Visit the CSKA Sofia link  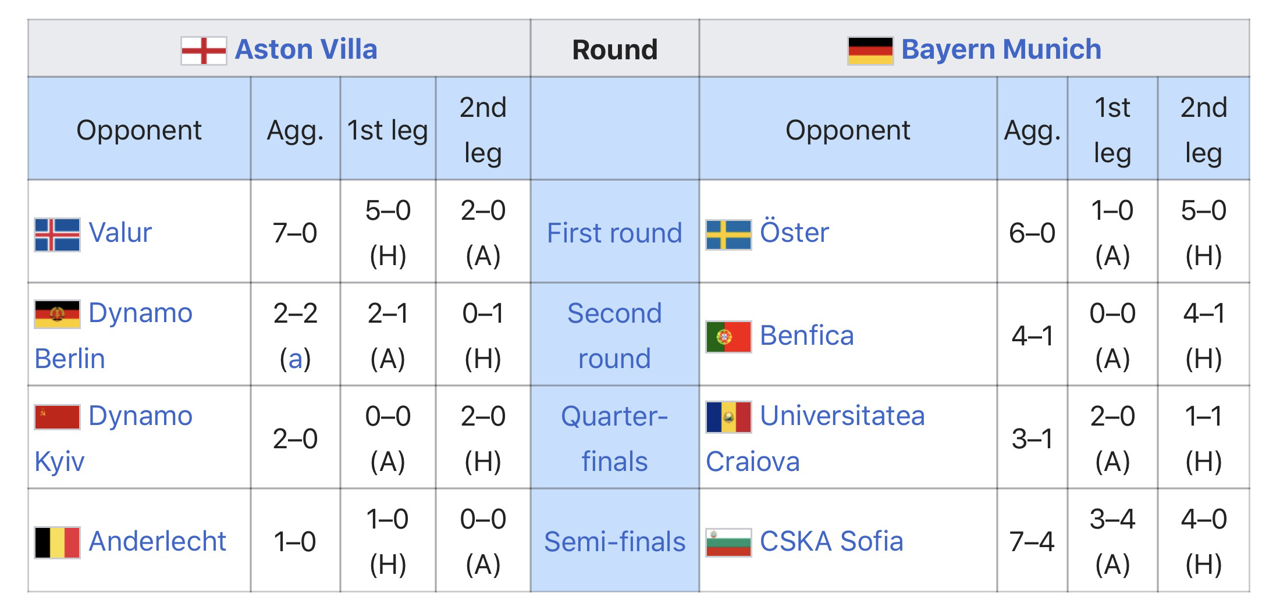coord(831,541)
